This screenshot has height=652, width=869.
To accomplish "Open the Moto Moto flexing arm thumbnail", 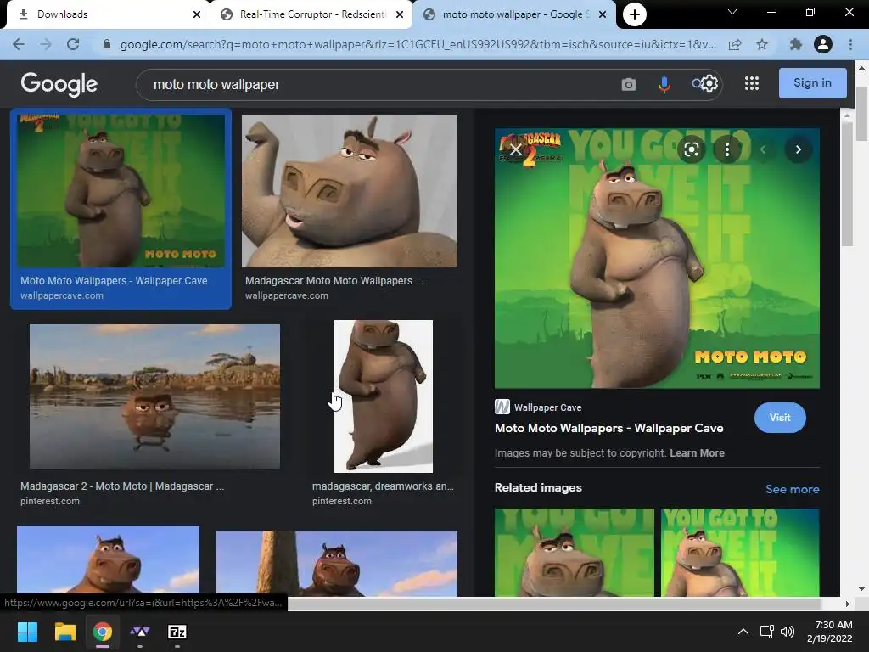I will (x=349, y=191).
